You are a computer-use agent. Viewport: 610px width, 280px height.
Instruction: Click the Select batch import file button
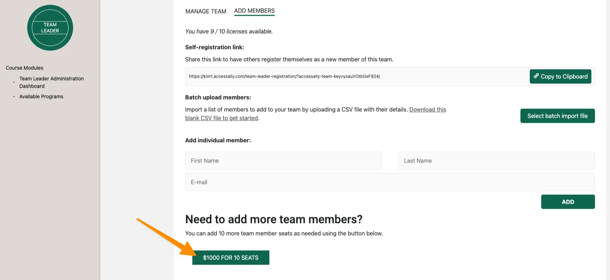(x=557, y=116)
